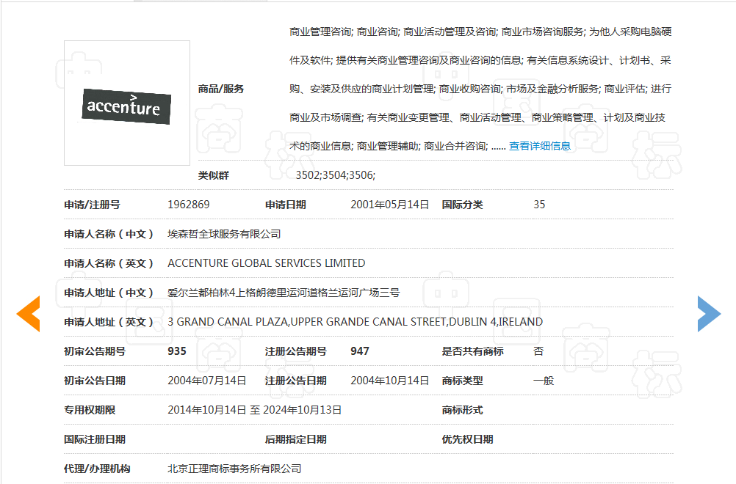Select the 申请人地址（英文） label
This screenshot has width=736, height=484.
coord(109,322)
